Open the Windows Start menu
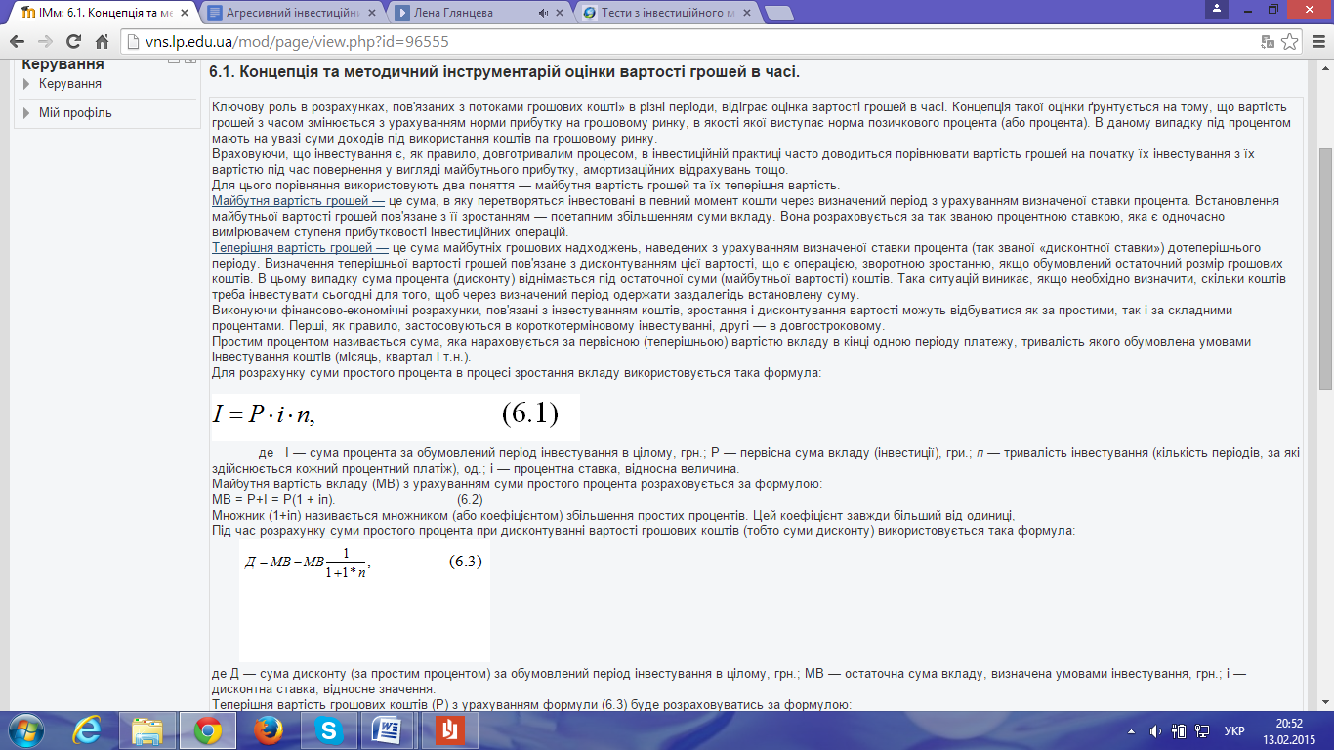Viewport: 1334px width, 750px height. [26, 730]
